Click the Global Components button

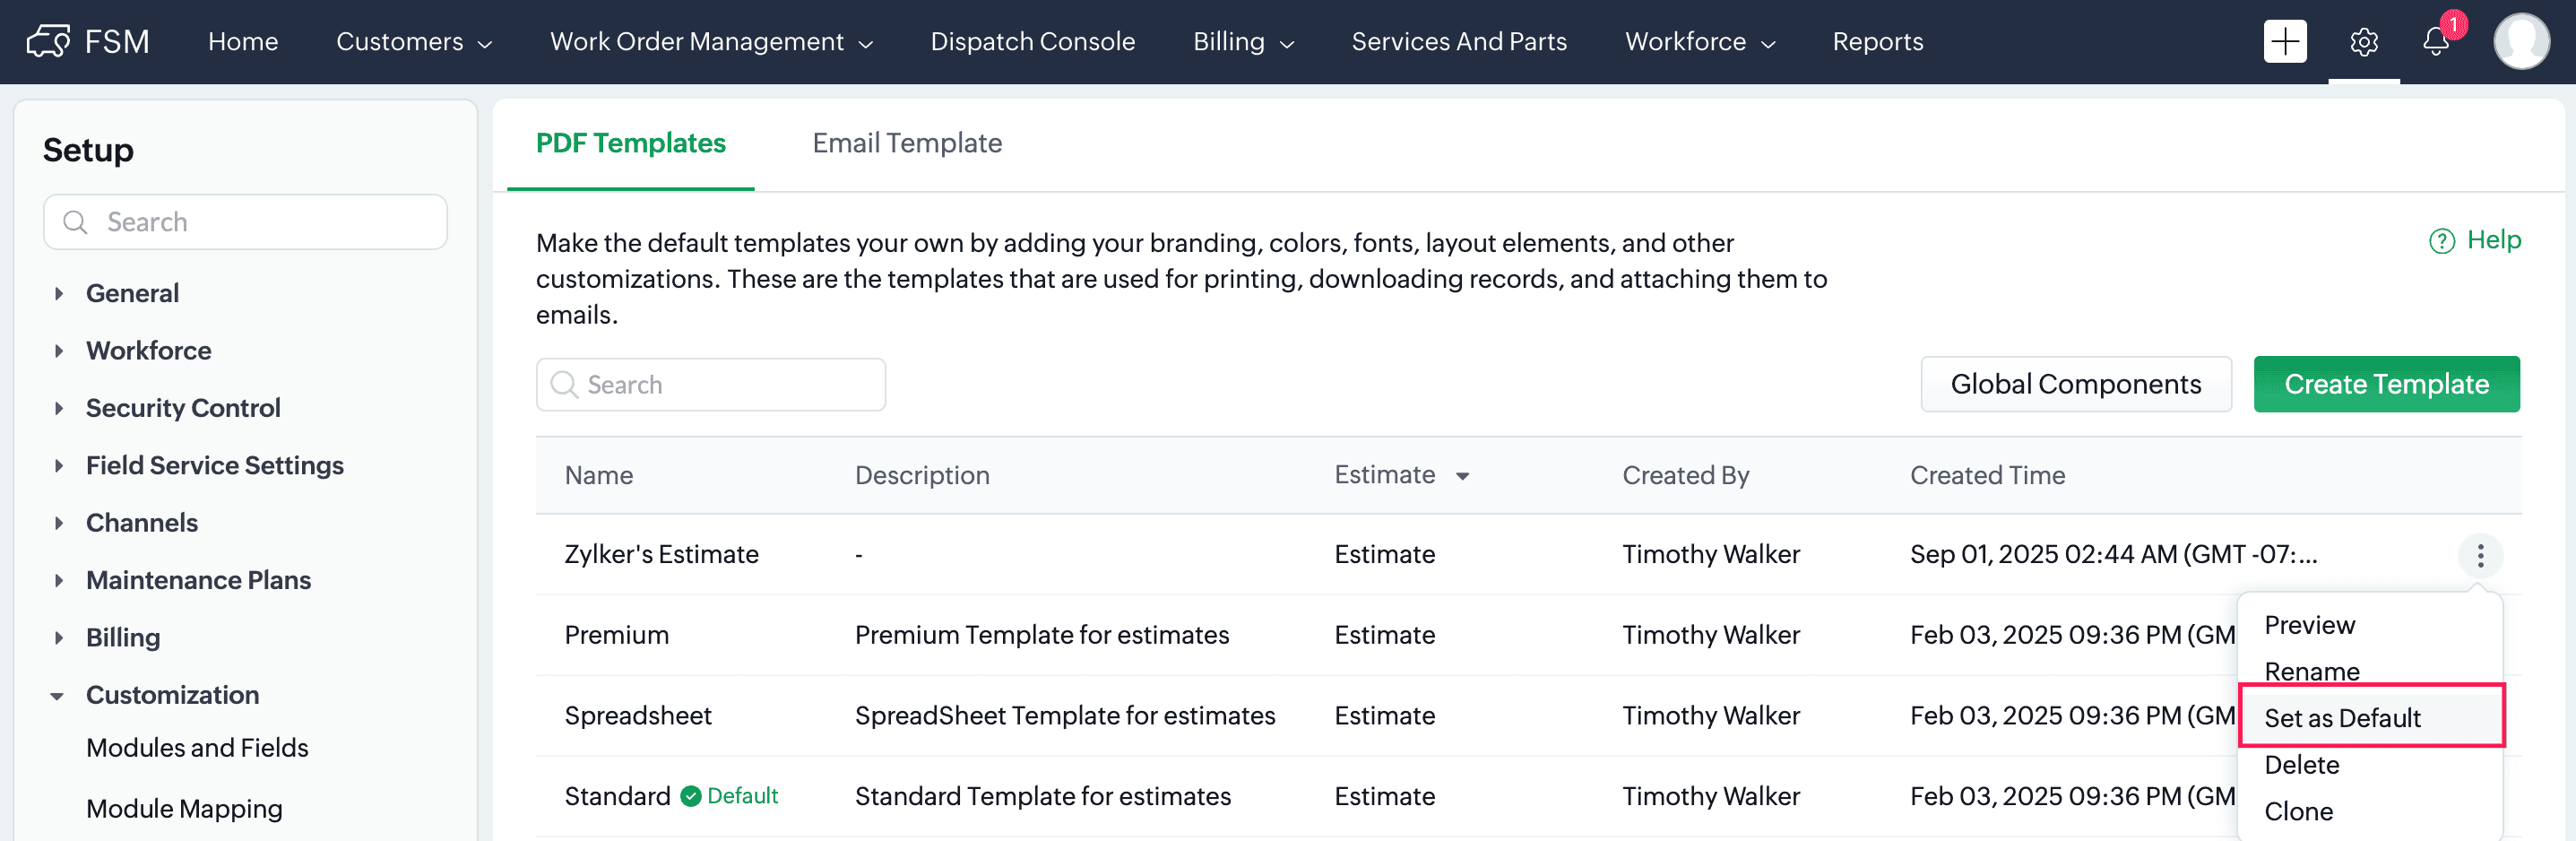point(2075,384)
